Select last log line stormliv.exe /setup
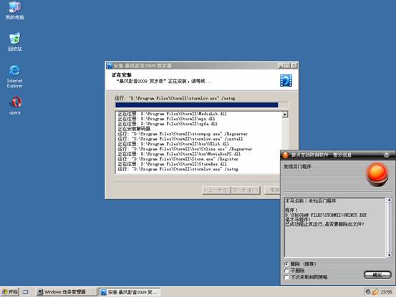The height and width of the screenshot is (297, 396). [x=178, y=170]
